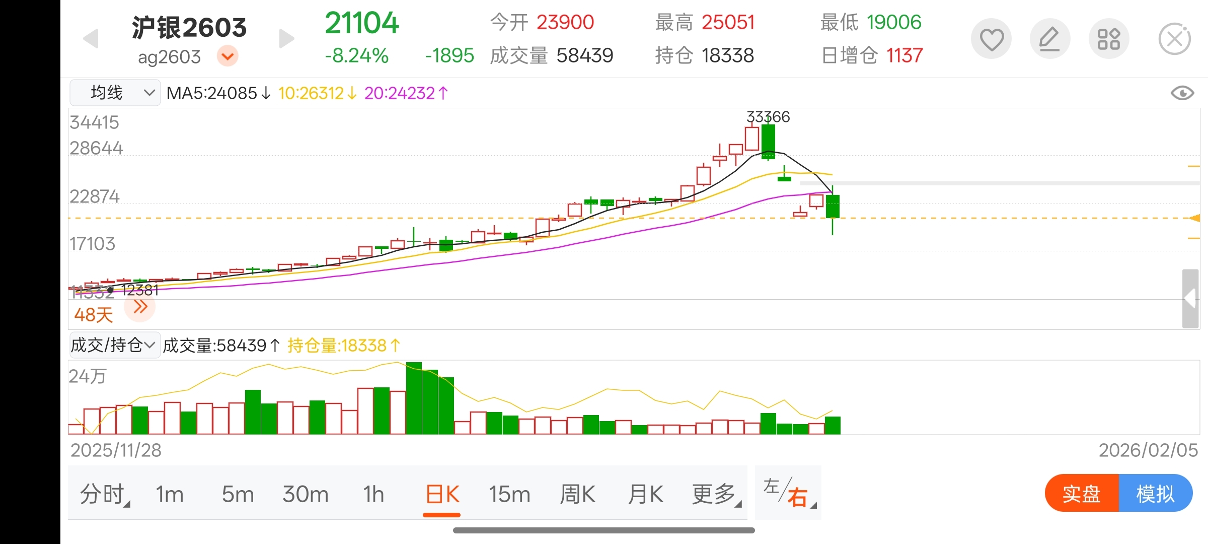
Task: Go to previous contract with left arrow
Action: pyautogui.click(x=91, y=39)
